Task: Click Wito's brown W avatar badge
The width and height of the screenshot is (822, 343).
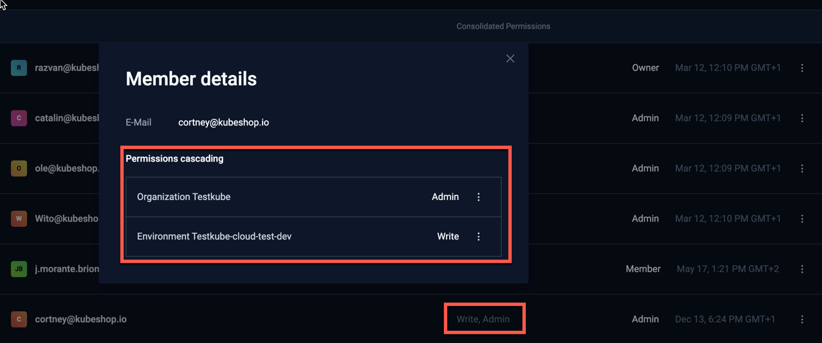Action: [19, 219]
